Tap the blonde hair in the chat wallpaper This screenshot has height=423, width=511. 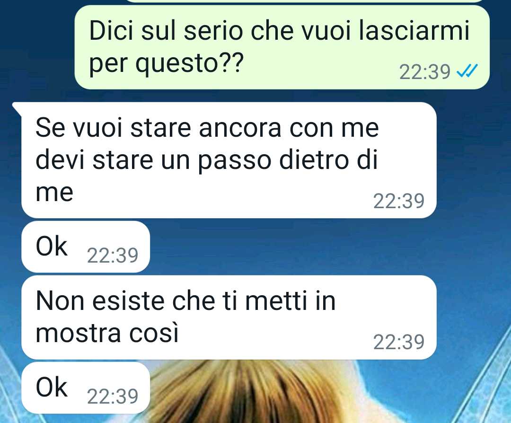247,391
